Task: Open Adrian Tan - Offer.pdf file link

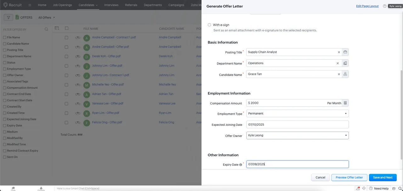Action: pyautogui.click(x=107, y=94)
